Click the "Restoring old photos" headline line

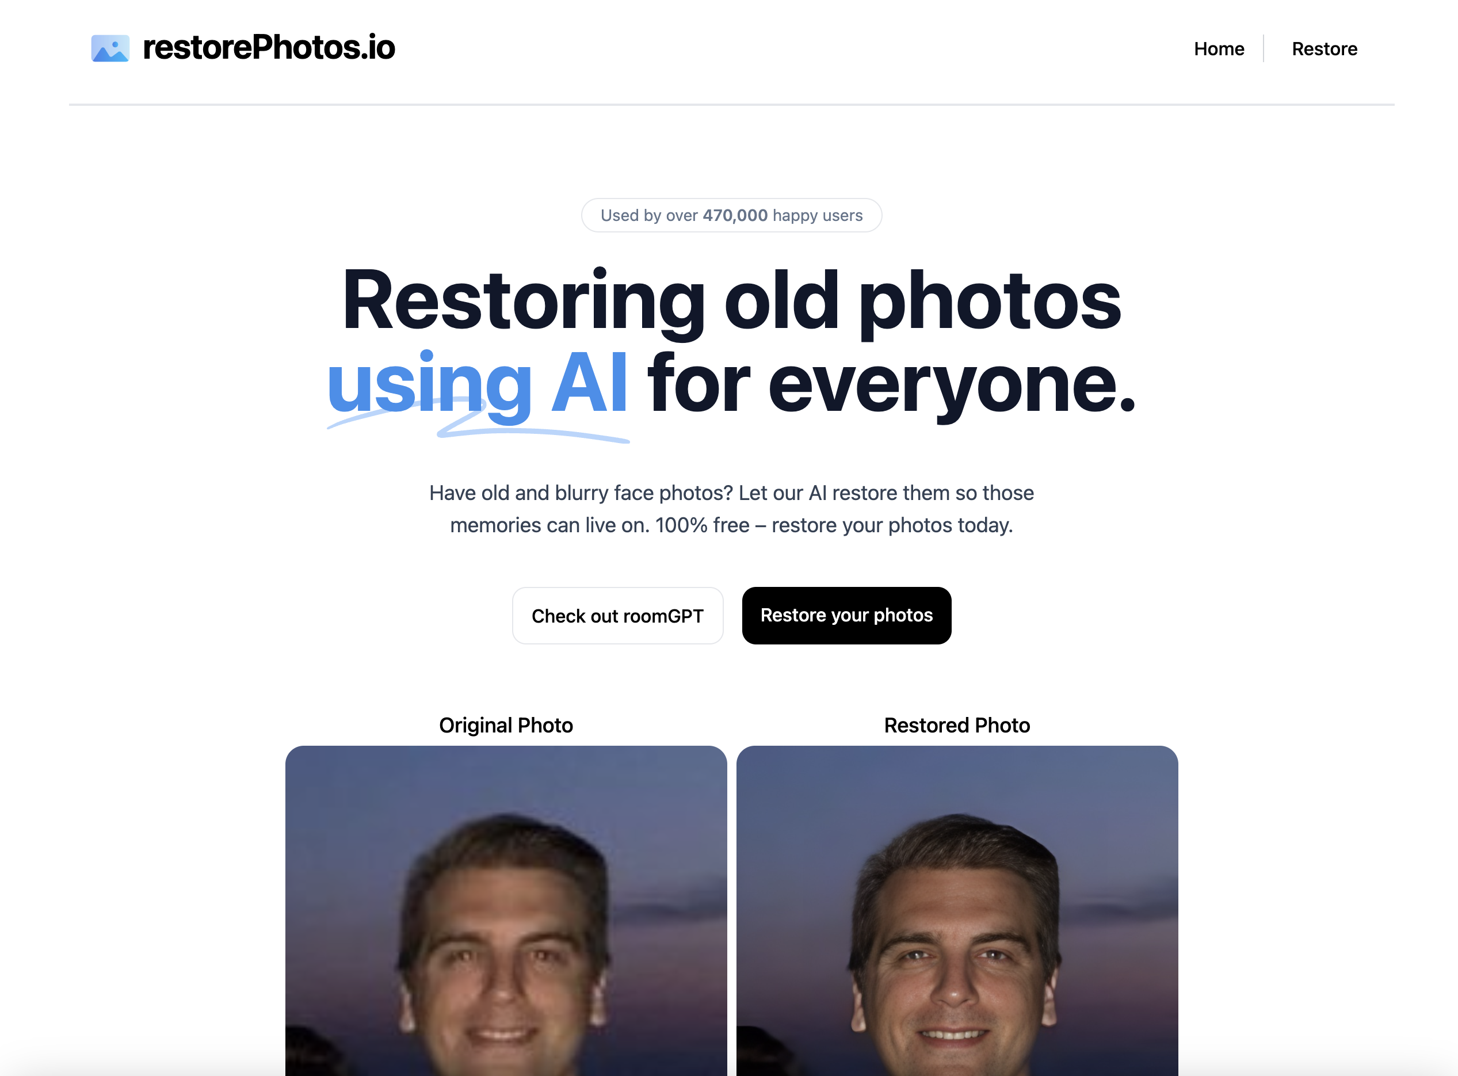[x=731, y=302]
